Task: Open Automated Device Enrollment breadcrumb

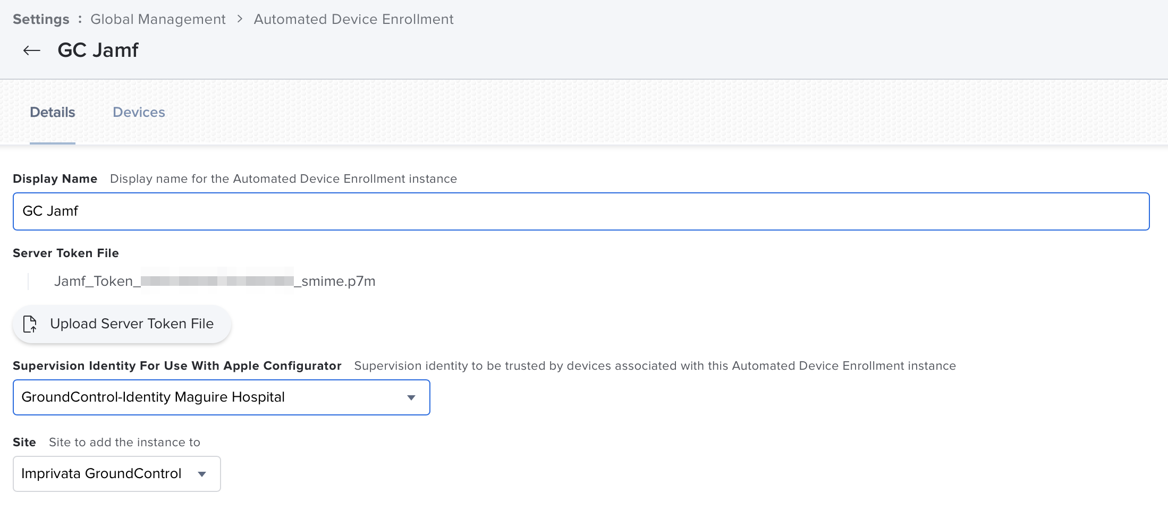Action: point(353,19)
